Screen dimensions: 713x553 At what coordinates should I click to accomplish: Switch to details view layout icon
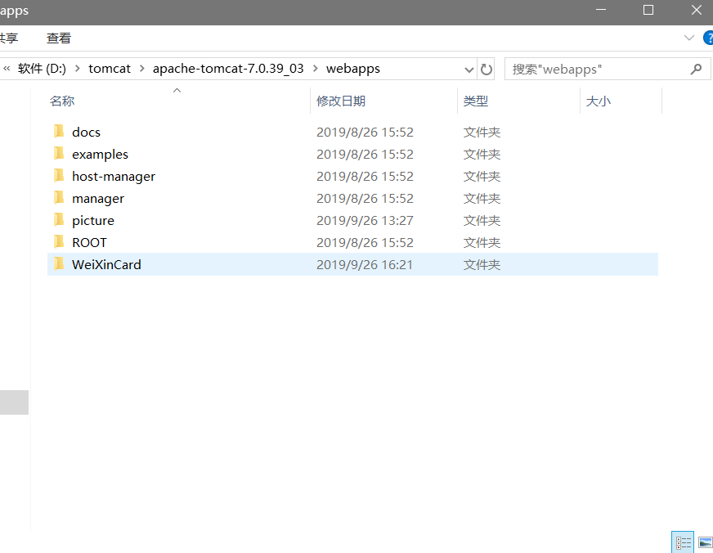683,542
